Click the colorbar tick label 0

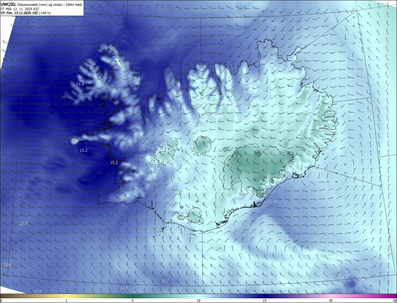click(x=1, y=301)
